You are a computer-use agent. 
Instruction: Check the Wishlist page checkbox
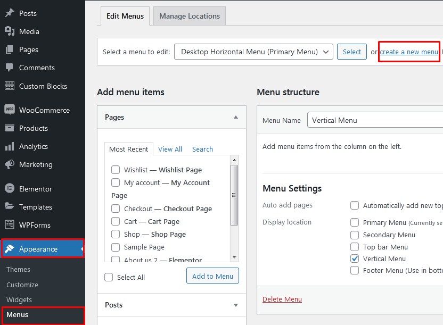click(116, 170)
